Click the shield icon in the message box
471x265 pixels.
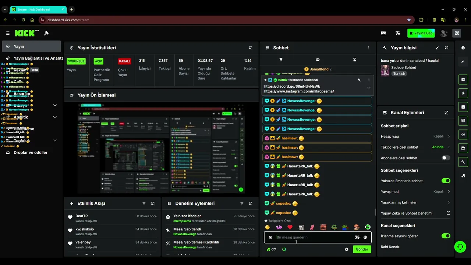(270, 237)
